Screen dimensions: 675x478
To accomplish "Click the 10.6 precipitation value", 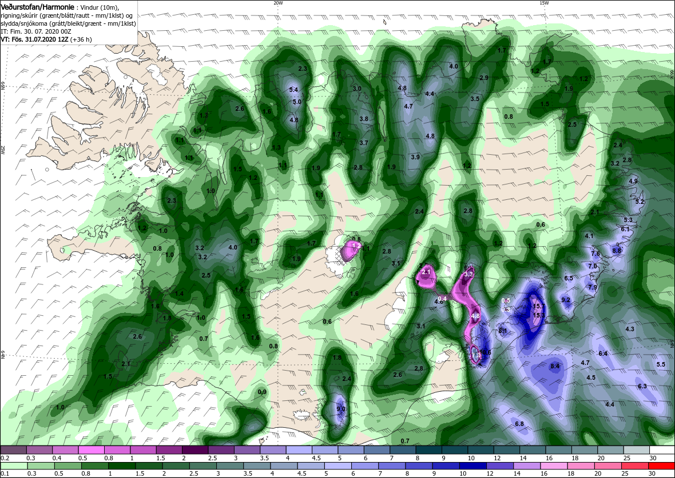I will 486,352.
